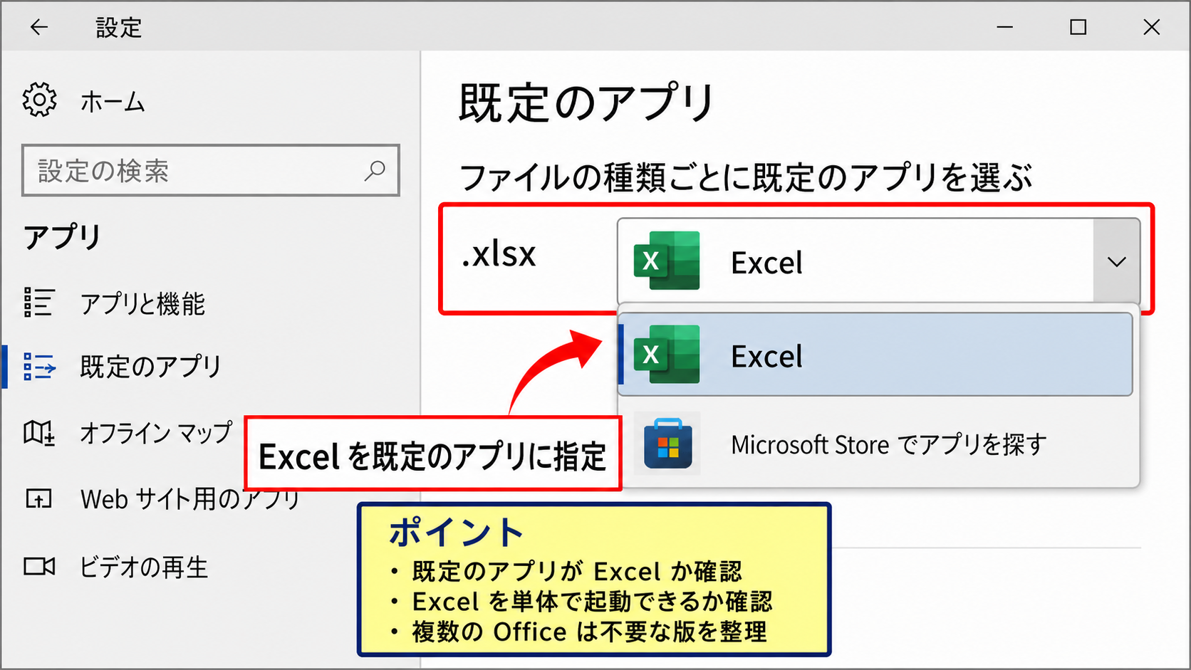Maximize the 設定 window
The height and width of the screenshot is (670, 1191).
[1078, 27]
